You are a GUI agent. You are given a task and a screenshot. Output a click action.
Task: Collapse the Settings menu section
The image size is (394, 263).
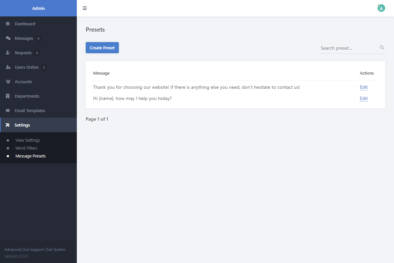38,125
